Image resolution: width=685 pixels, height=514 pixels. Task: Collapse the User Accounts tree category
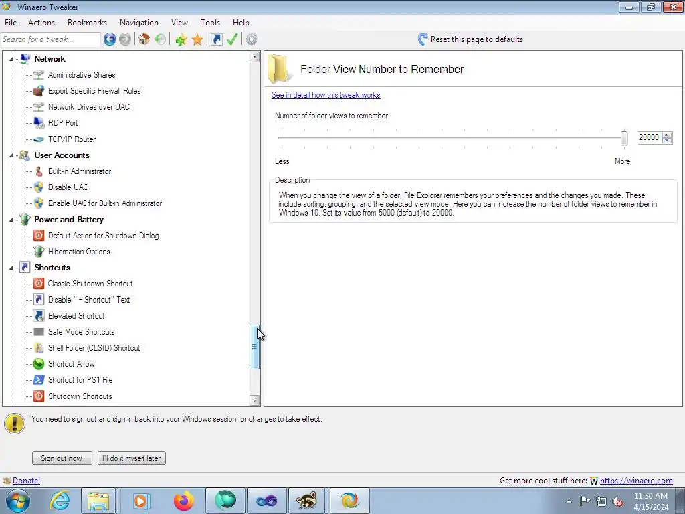pos(12,155)
